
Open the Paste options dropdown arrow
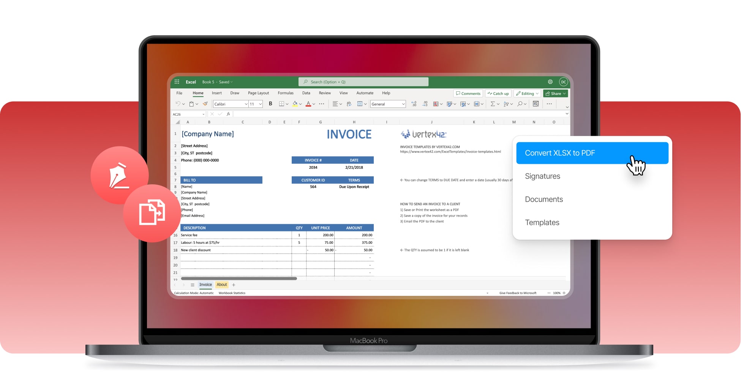pos(197,104)
